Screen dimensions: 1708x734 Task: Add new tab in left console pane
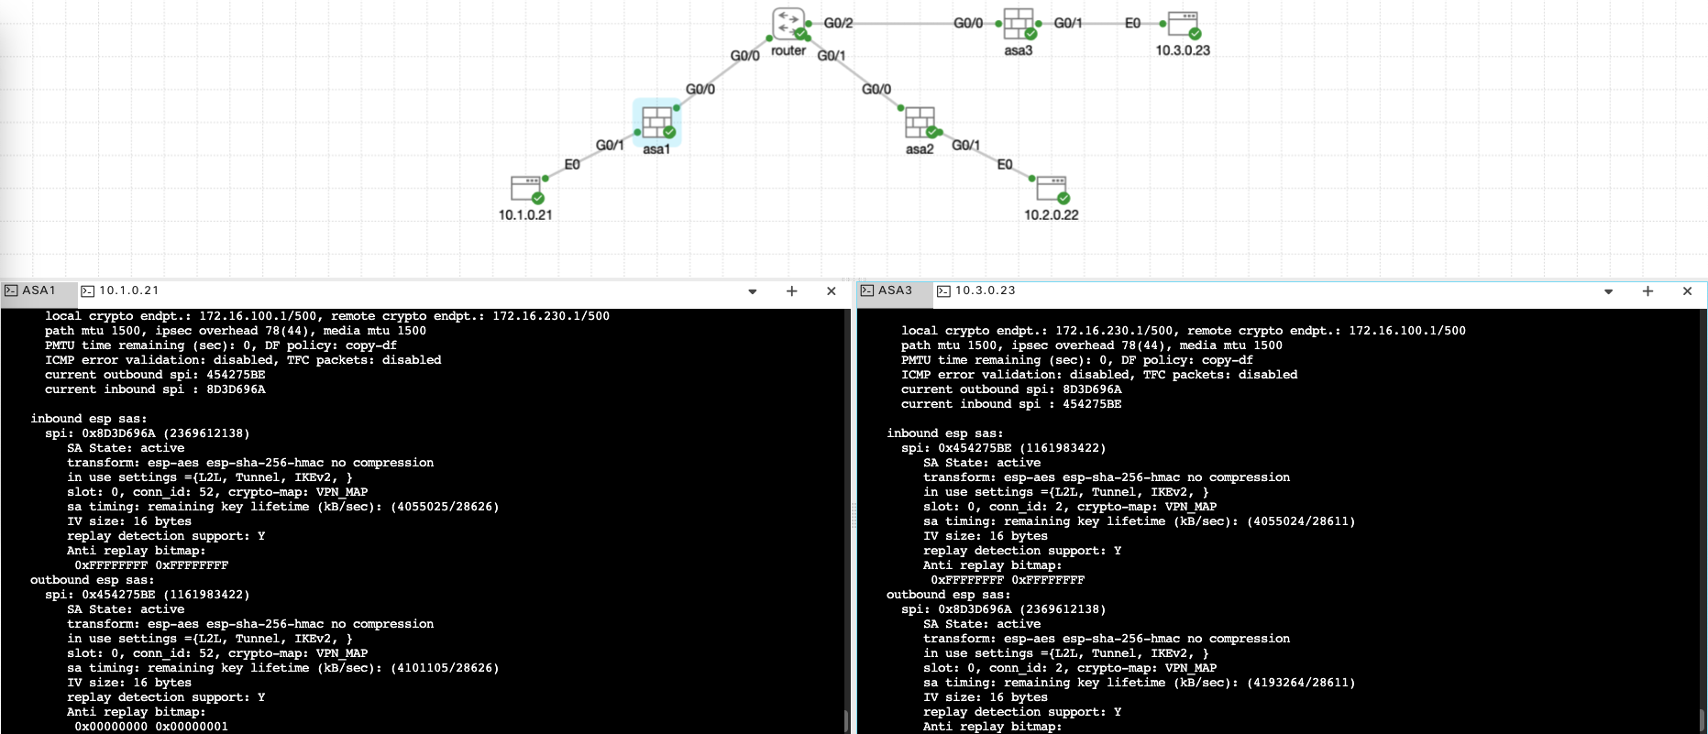point(792,291)
